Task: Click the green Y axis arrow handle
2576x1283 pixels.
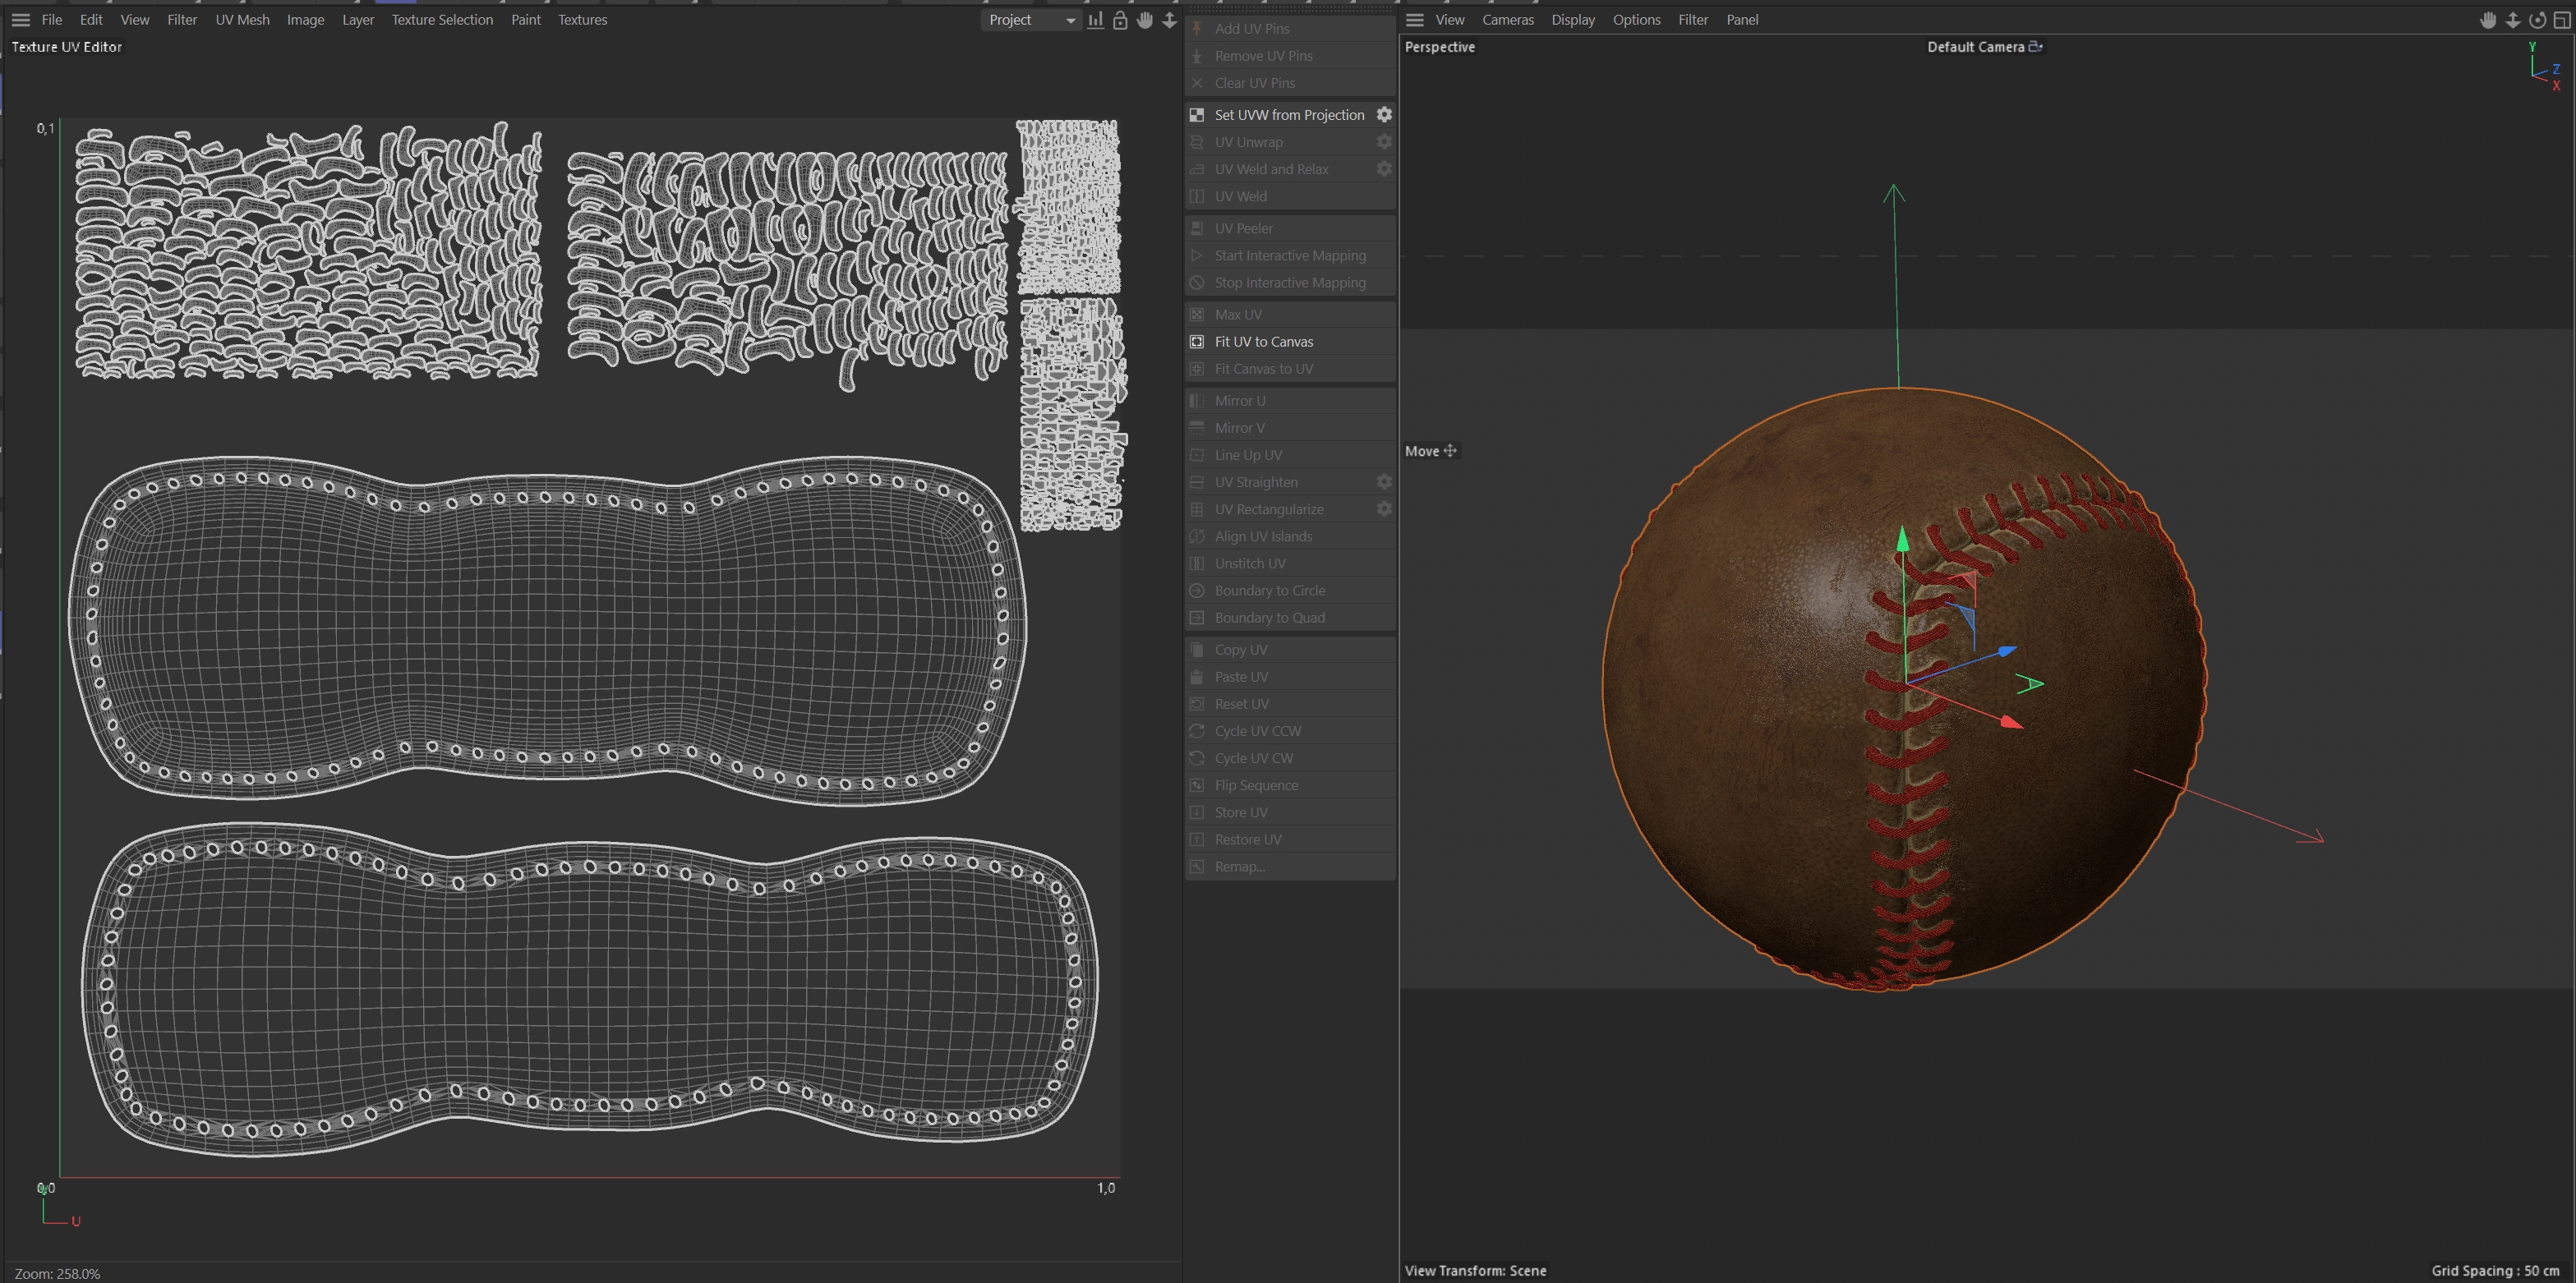Action: coord(1902,541)
